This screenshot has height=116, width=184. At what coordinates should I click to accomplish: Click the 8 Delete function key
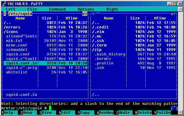(143, 113)
